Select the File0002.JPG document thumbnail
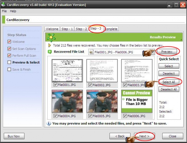Viewport: 187px width, 143px height. (x=102, y=71)
